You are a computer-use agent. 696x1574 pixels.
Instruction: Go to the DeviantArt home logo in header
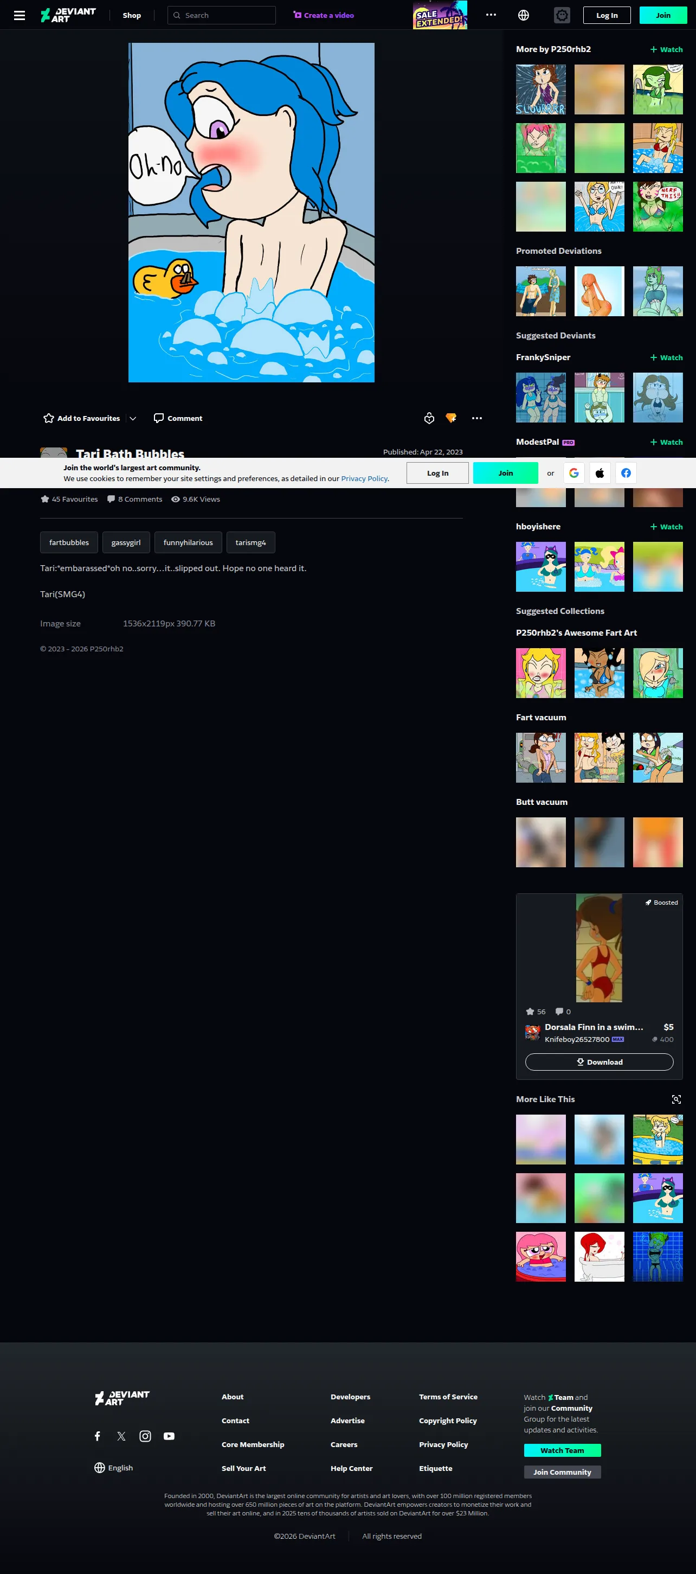tap(68, 15)
